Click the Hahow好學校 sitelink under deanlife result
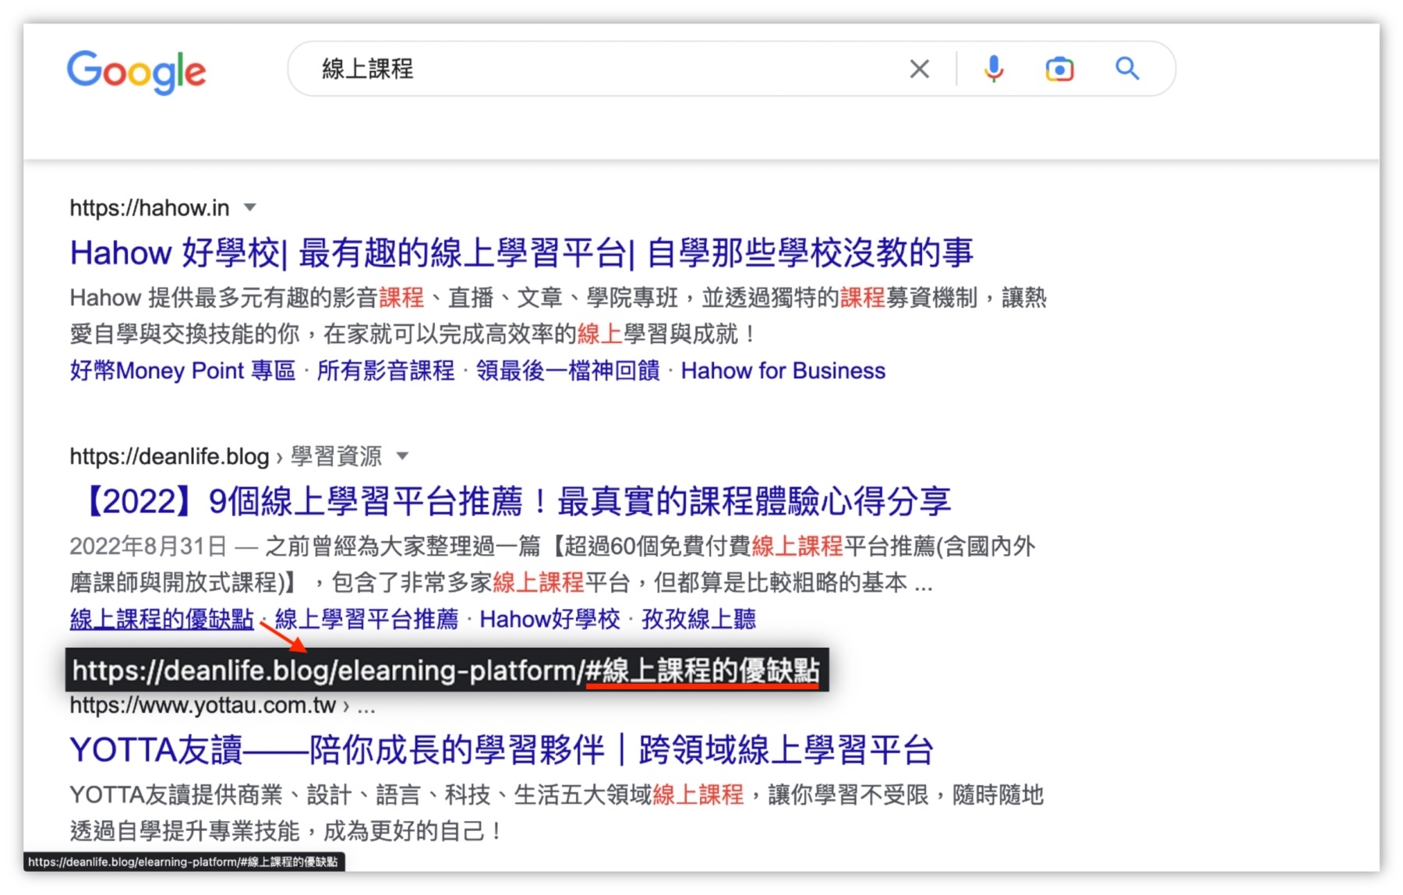Image resolution: width=1403 pixels, height=895 pixels. [x=550, y=619]
